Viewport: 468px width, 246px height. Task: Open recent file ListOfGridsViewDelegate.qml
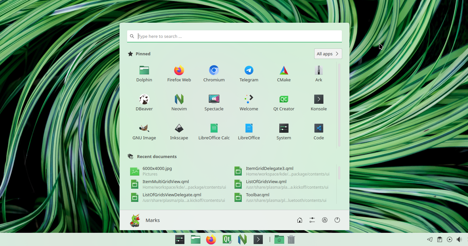coord(178,198)
